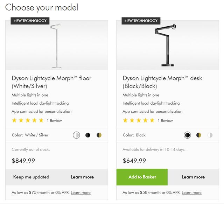224x204 pixels.
Task: Open Learn more for desk lamp
Action: pos(193,177)
